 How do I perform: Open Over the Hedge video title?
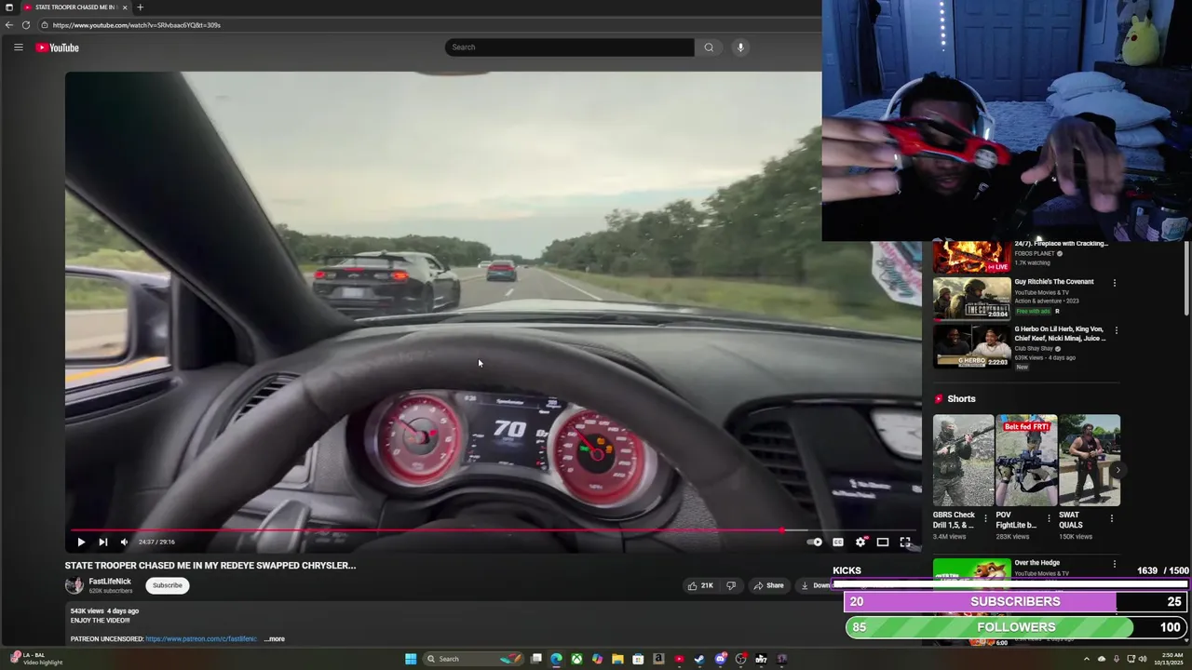point(1037,563)
